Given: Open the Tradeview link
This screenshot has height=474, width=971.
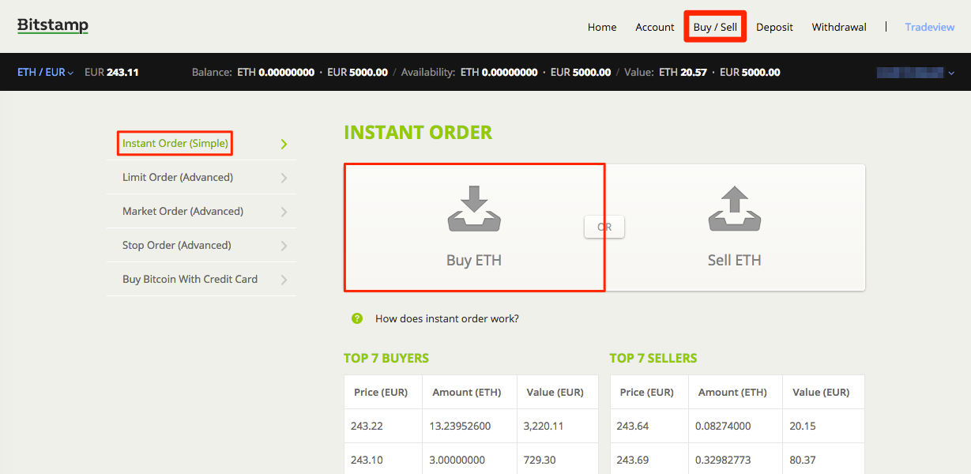Looking at the screenshot, I should click(929, 27).
